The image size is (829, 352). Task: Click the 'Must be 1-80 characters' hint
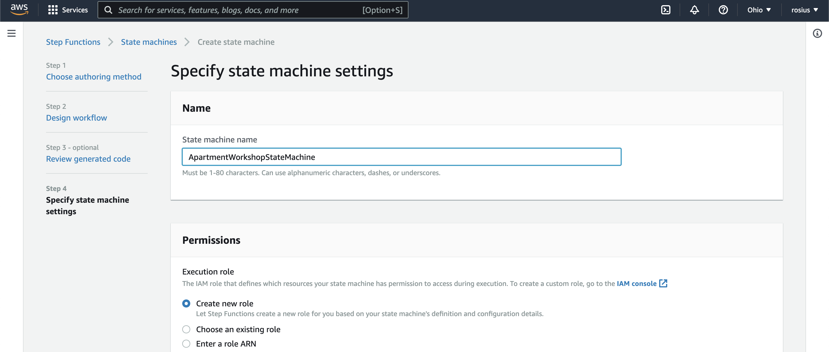(x=311, y=173)
